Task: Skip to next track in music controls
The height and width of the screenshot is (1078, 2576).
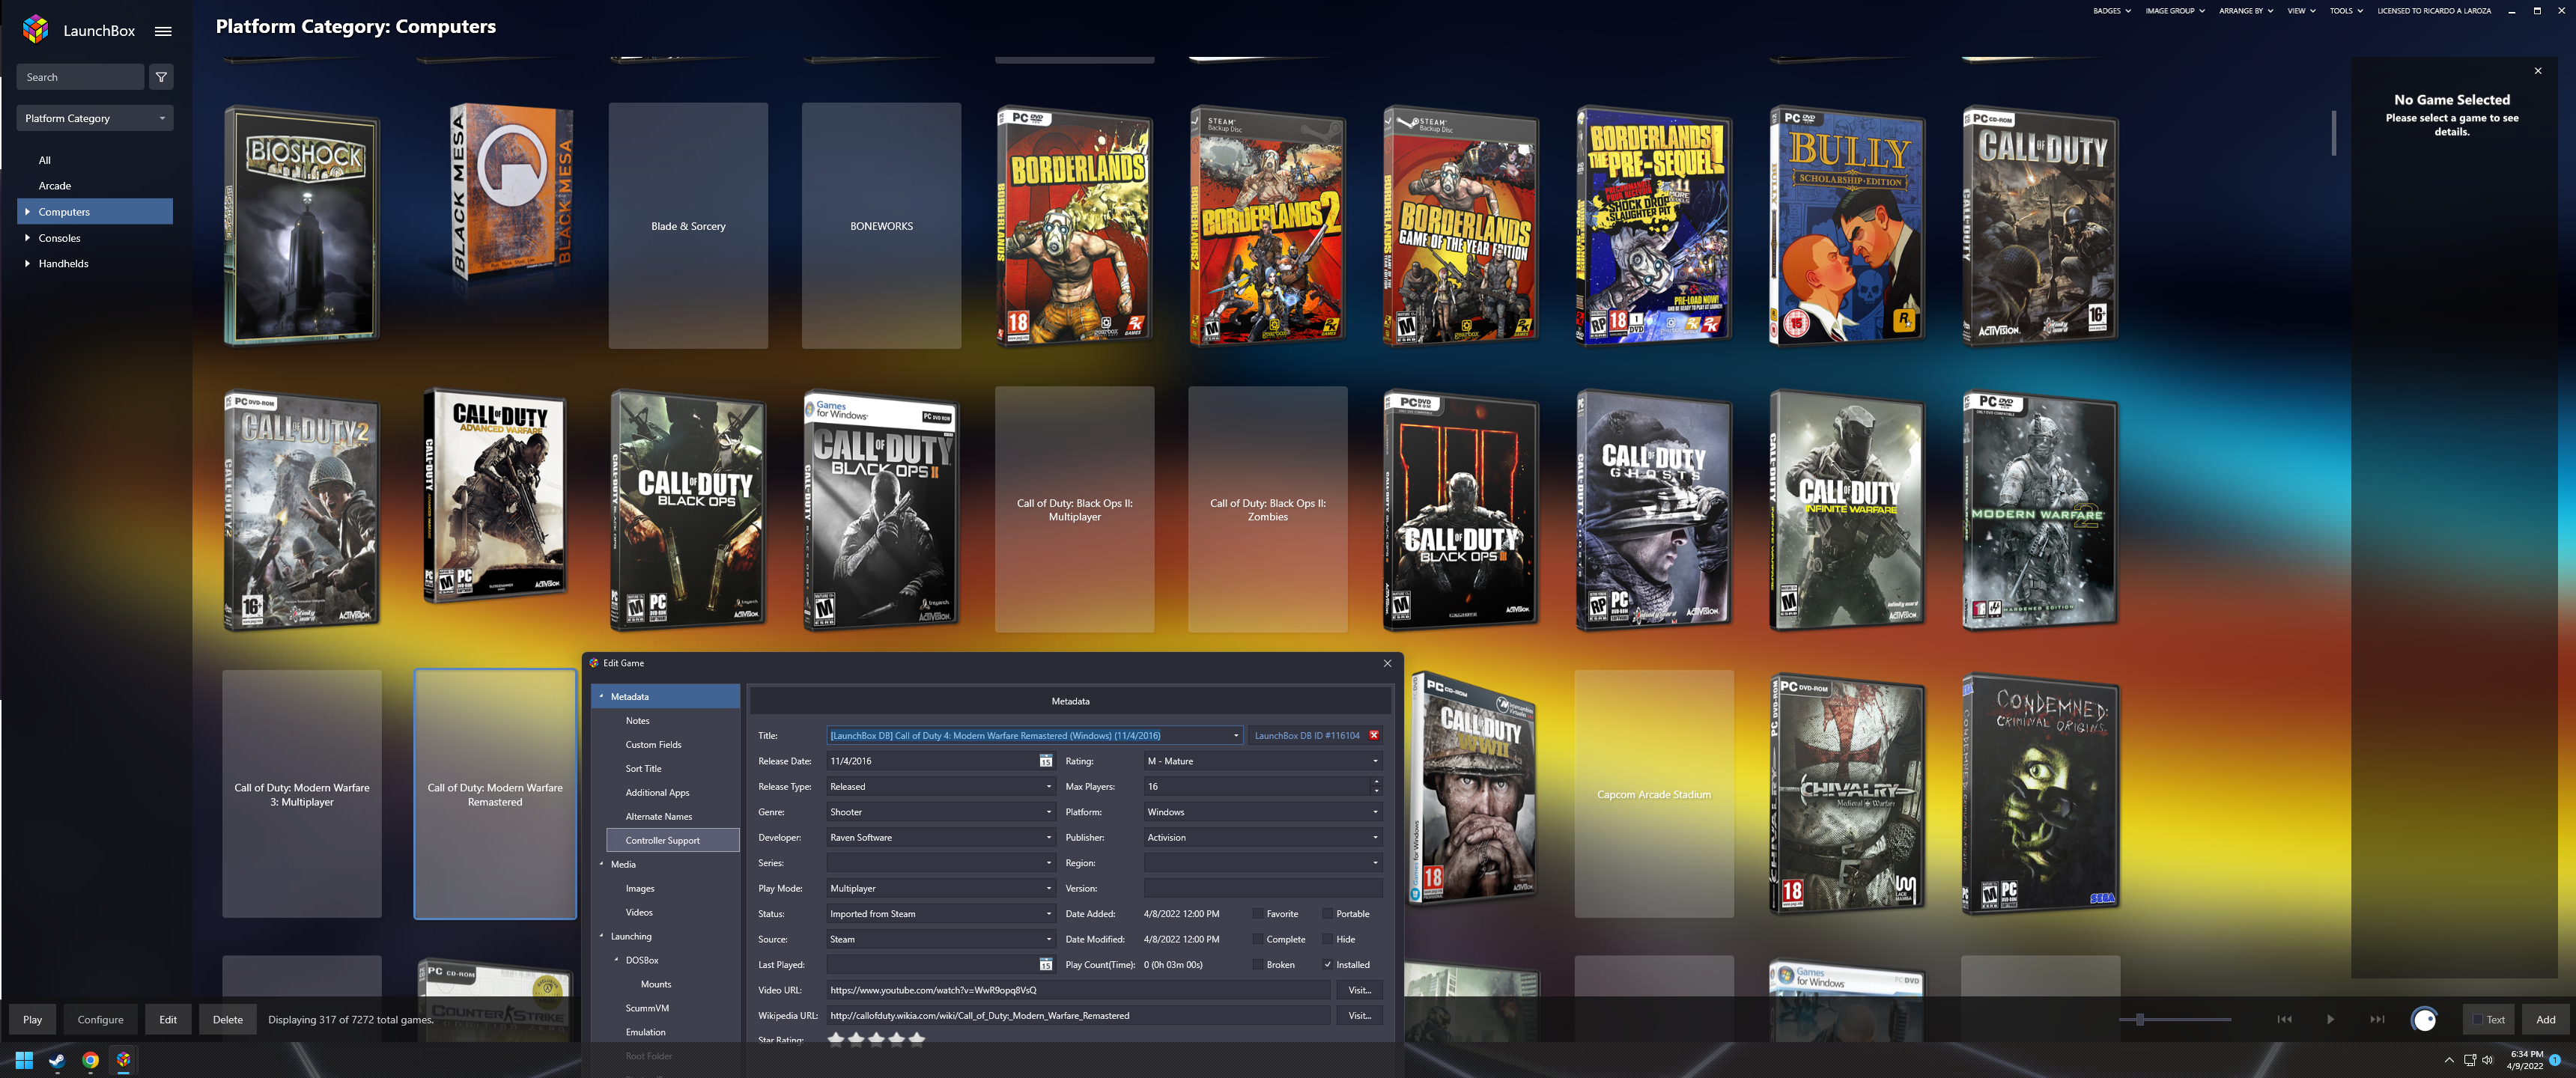Action: point(2377,1020)
